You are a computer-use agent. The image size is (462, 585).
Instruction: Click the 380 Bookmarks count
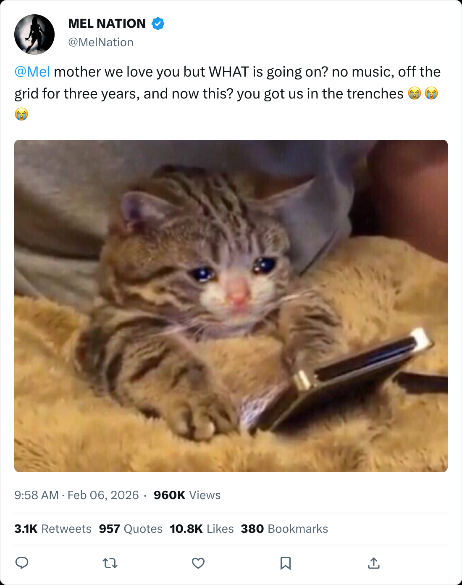(284, 529)
